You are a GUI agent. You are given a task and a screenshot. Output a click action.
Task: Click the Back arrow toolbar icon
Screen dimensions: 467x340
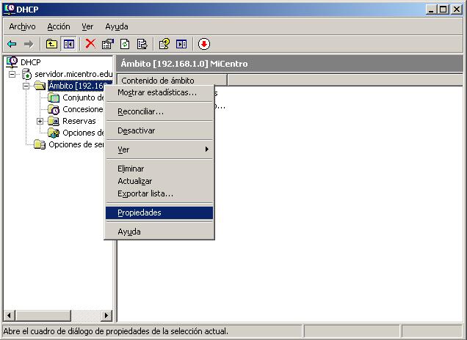12,44
